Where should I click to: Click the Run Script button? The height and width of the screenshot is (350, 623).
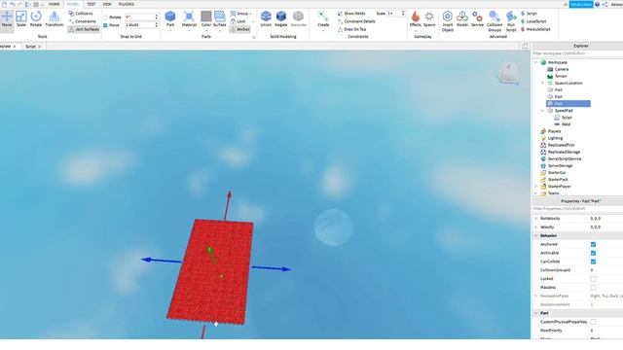[x=511, y=21]
